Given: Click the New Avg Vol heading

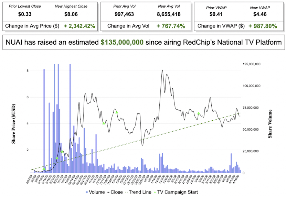Looking at the screenshot, I should pyautogui.click(x=169, y=6).
